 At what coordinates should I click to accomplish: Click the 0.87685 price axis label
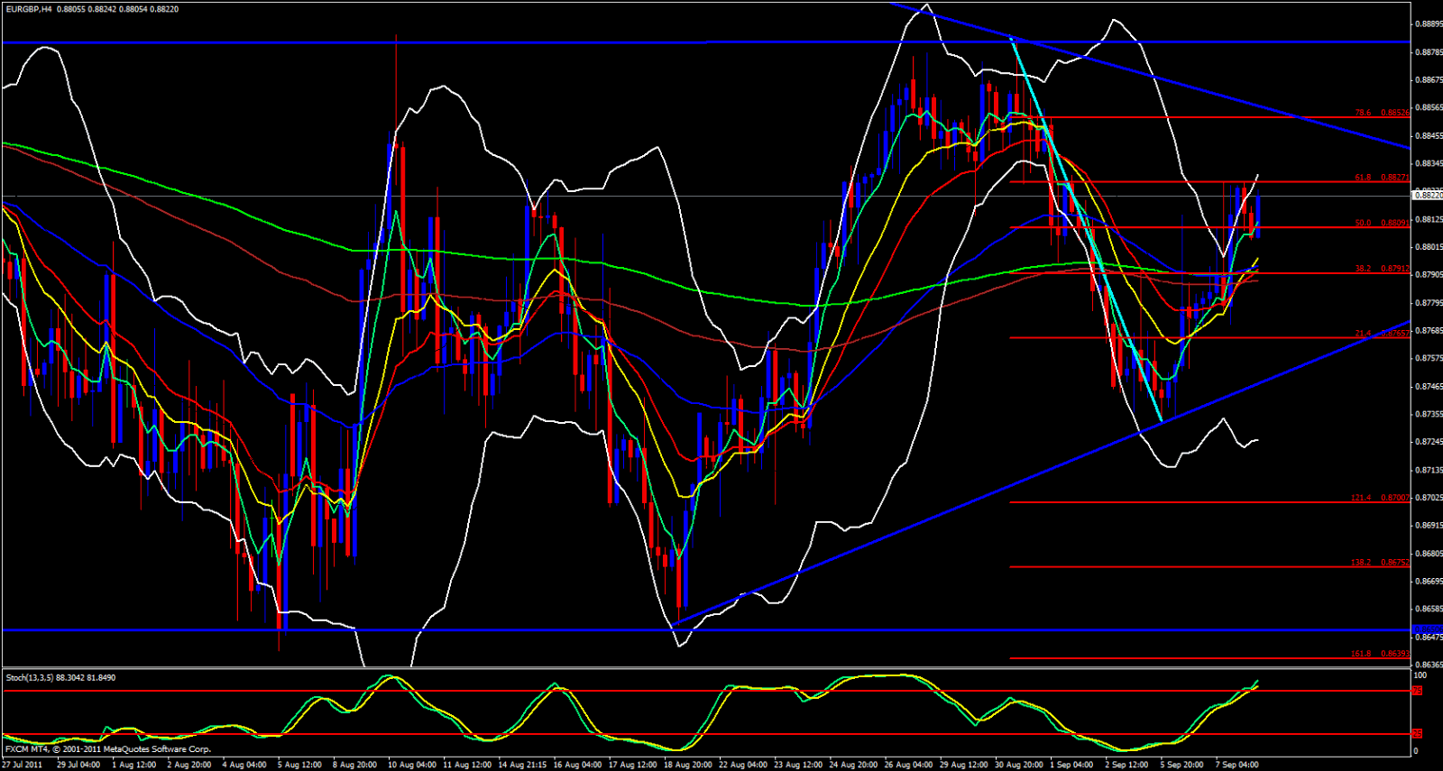tap(1428, 331)
